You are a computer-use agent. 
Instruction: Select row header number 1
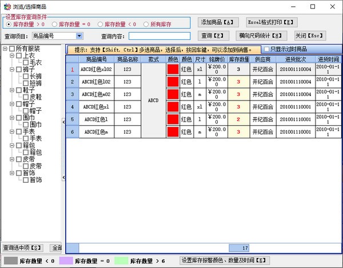(73, 69)
